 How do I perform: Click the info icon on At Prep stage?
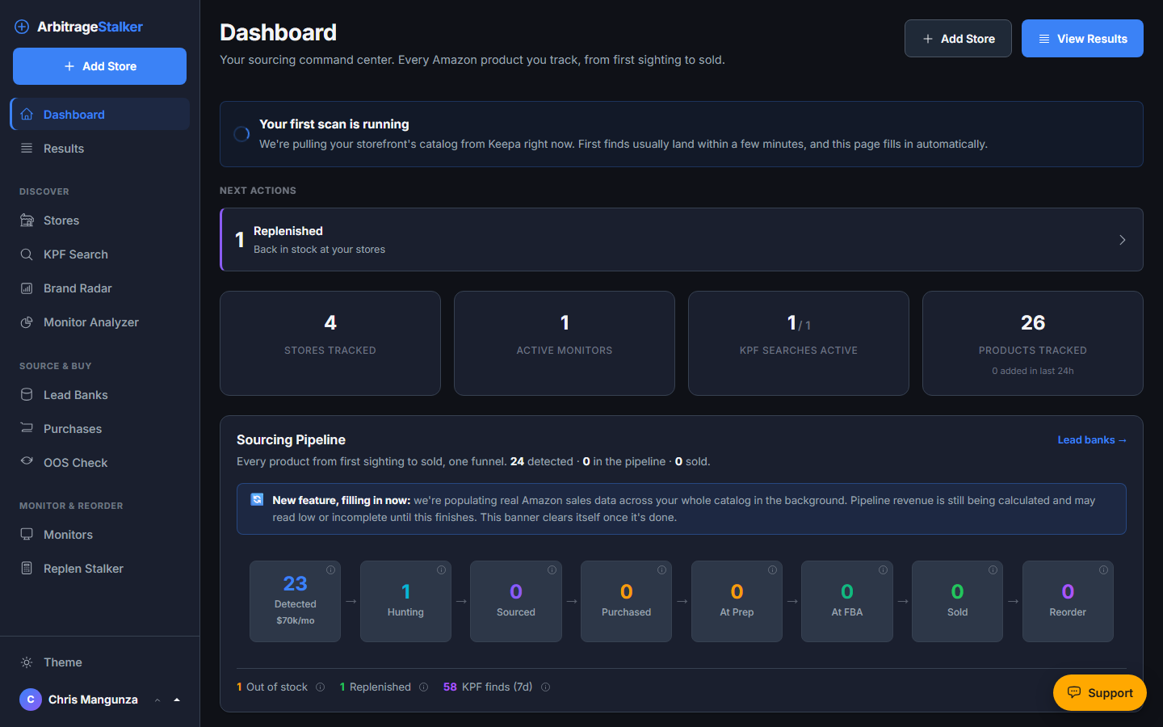(772, 570)
